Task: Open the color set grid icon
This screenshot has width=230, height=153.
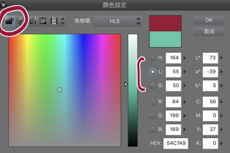Action: point(43,21)
